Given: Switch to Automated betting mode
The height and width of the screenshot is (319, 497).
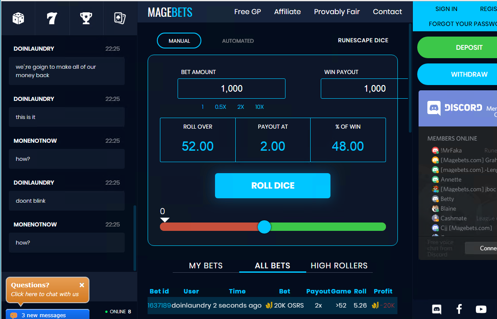Looking at the screenshot, I should 238,41.
